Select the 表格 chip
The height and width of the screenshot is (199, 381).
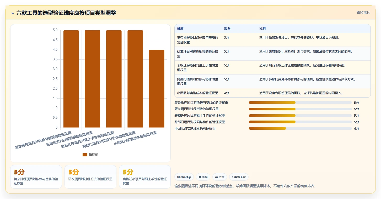point(203,177)
